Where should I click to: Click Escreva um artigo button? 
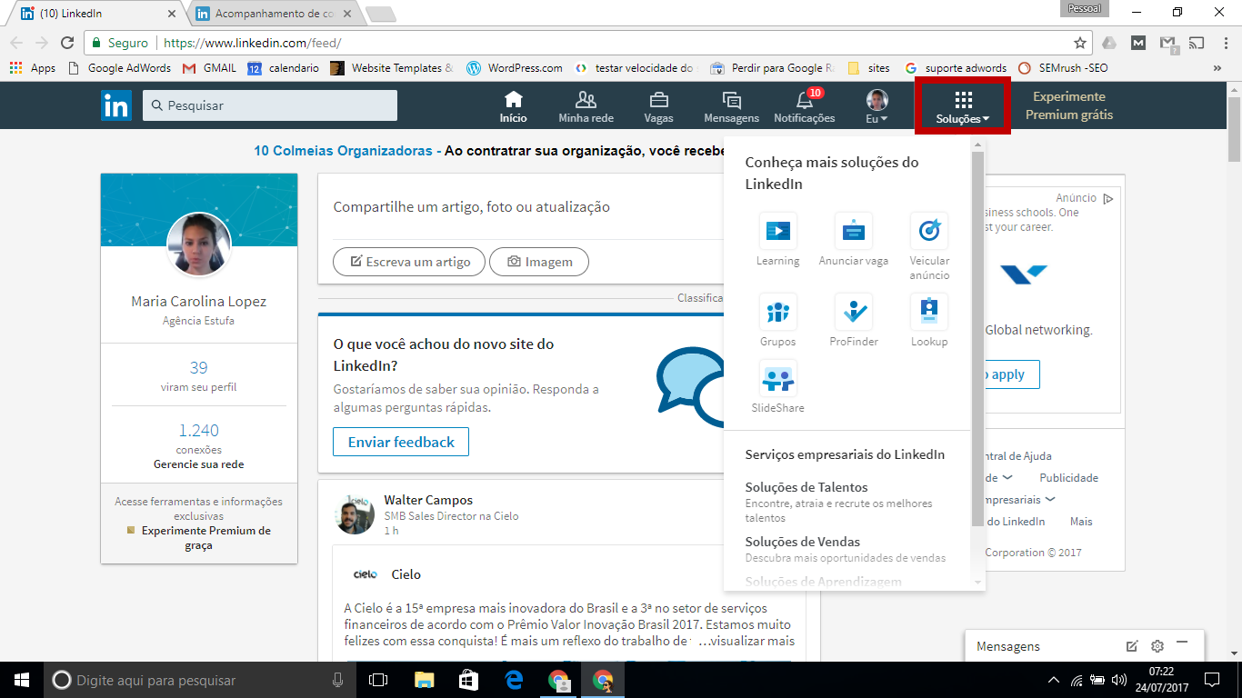[x=409, y=262]
